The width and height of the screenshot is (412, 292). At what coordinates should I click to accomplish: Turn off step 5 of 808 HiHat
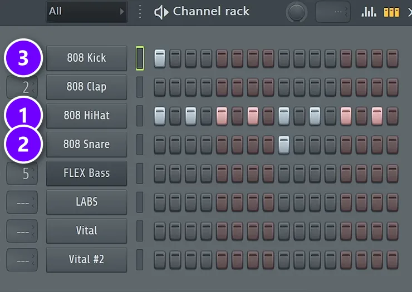222,116
